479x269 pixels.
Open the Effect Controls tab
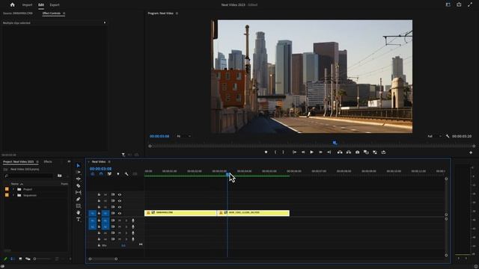tap(52, 13)
